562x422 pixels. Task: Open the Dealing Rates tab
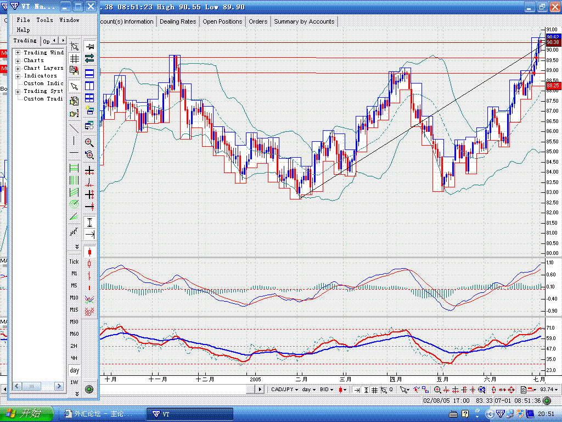(177, 21)
